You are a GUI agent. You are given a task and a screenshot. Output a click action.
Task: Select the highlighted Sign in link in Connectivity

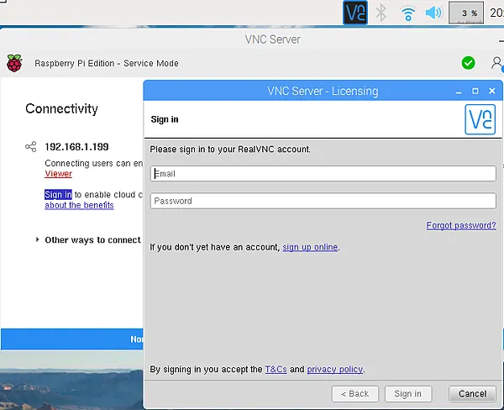[58, 195]
